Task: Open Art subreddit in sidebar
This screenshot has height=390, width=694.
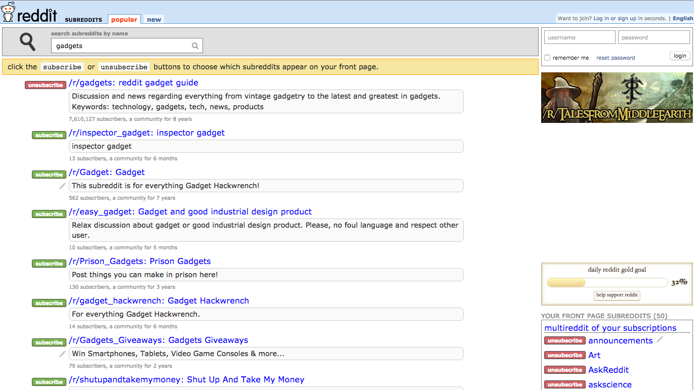Action: point(594,355)
